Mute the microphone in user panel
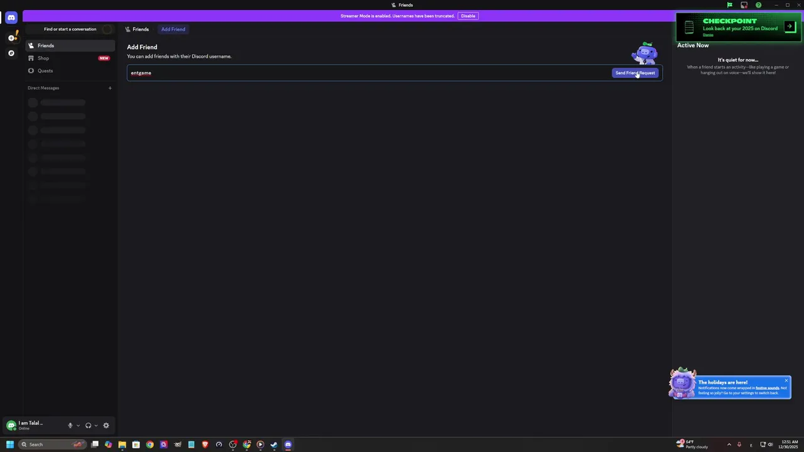 (x=70, y=426)
